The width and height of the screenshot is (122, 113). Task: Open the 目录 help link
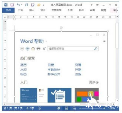[x=51, y=65]
